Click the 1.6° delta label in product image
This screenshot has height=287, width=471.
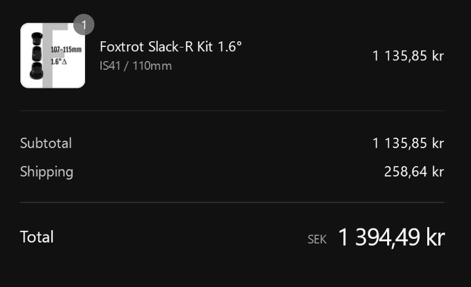pos(60,62)
